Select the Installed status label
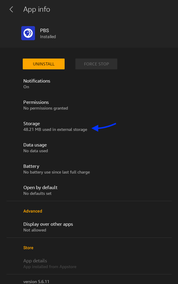 [48, 37]
